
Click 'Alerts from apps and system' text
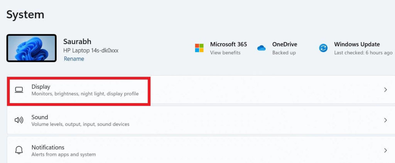point(64,155)
